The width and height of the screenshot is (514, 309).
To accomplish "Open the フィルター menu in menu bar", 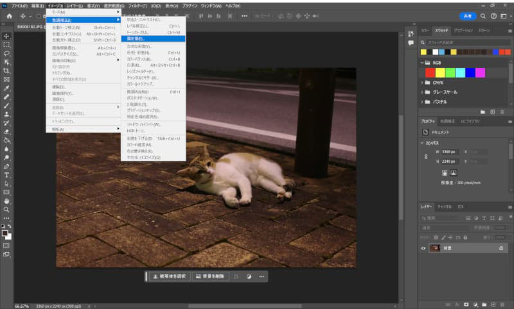I will (x=137, y=5).
